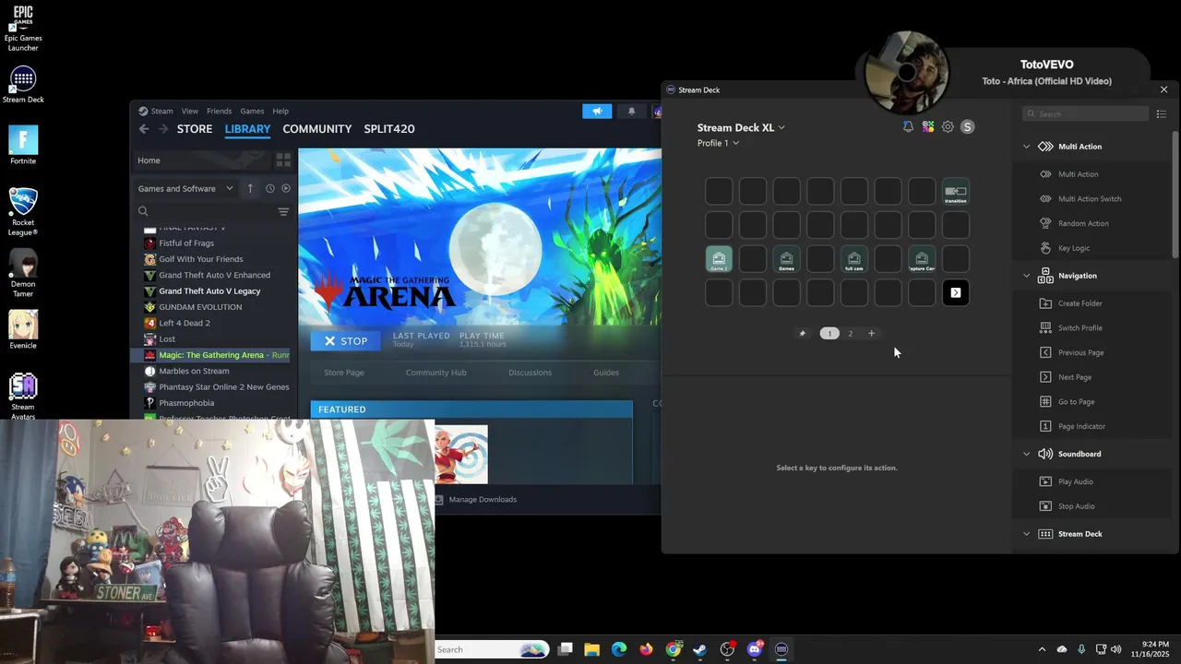Toggle the actions list view icon
This screenshot has width=1181, height=664.
pos(1162,114)
